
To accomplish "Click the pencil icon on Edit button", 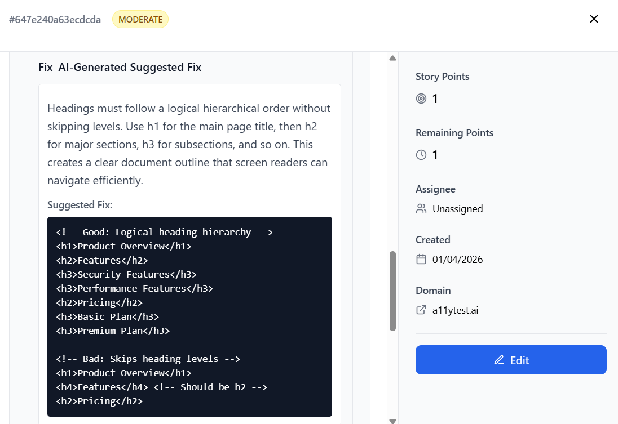I will 498,360.
